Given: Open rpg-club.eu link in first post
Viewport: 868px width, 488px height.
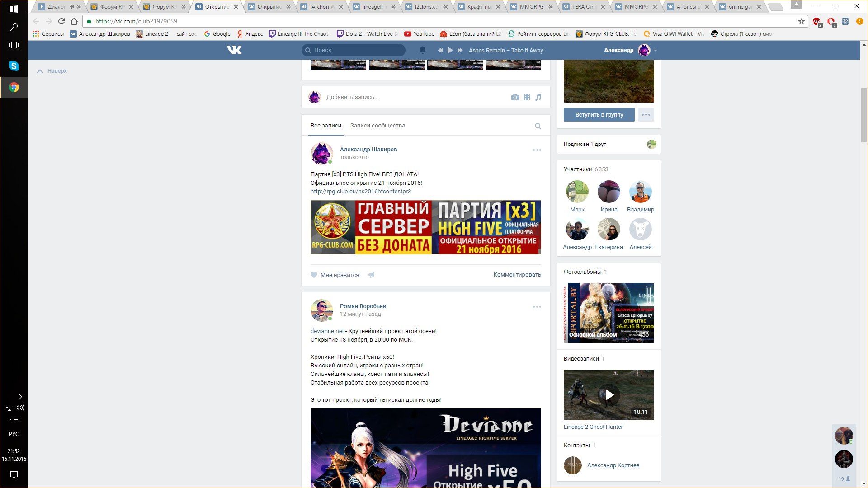Looking at the screenshot, I should [360, 192].
